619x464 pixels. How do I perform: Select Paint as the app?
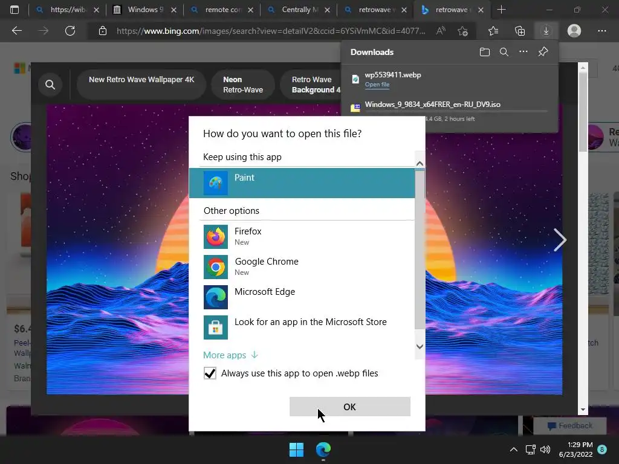click(x=302, y=182)
